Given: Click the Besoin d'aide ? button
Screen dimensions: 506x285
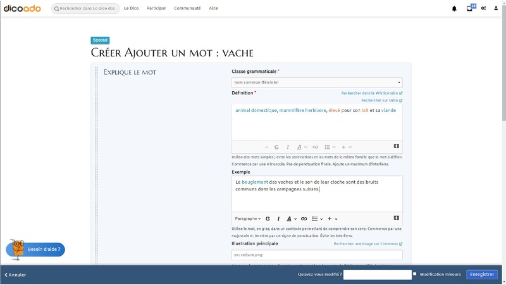Looking at the screenshot, I should pos(35,250).
